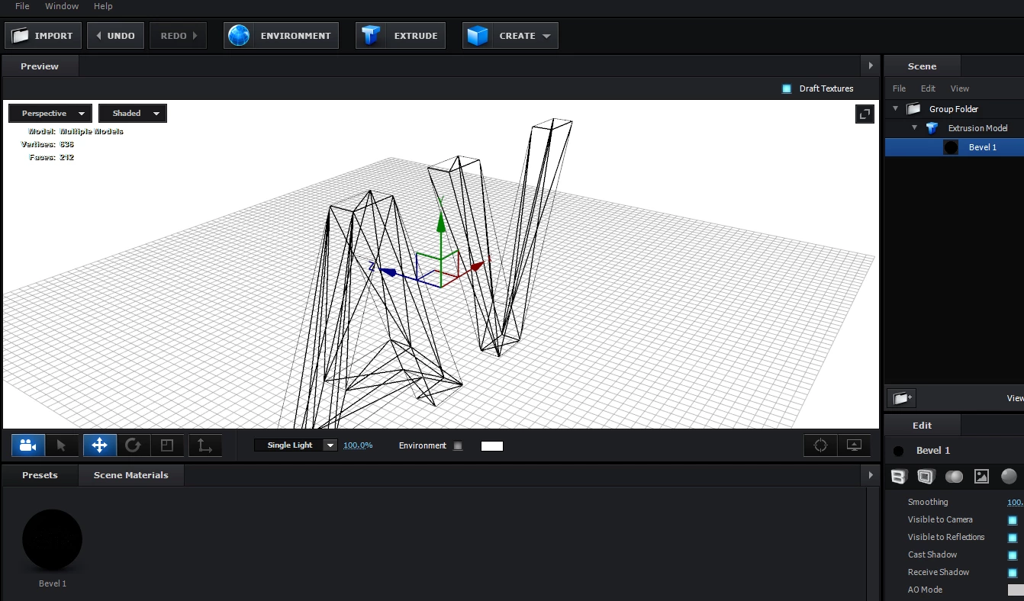Toggle the Environment checkbox below viewport
The width and height of the screenshot is (1024, 601).
[x=458, y=446]
